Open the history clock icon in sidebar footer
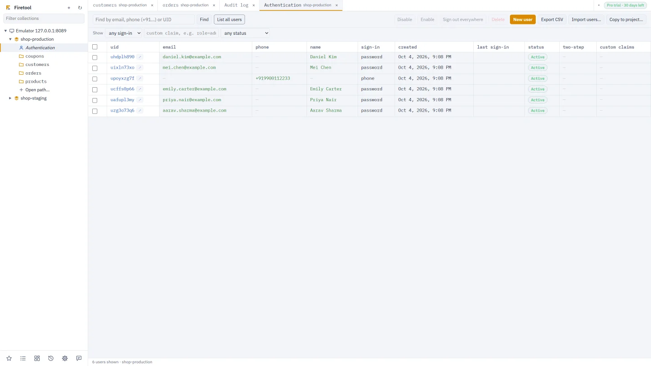This screenshot has width=651, height=366. point(51,358)
